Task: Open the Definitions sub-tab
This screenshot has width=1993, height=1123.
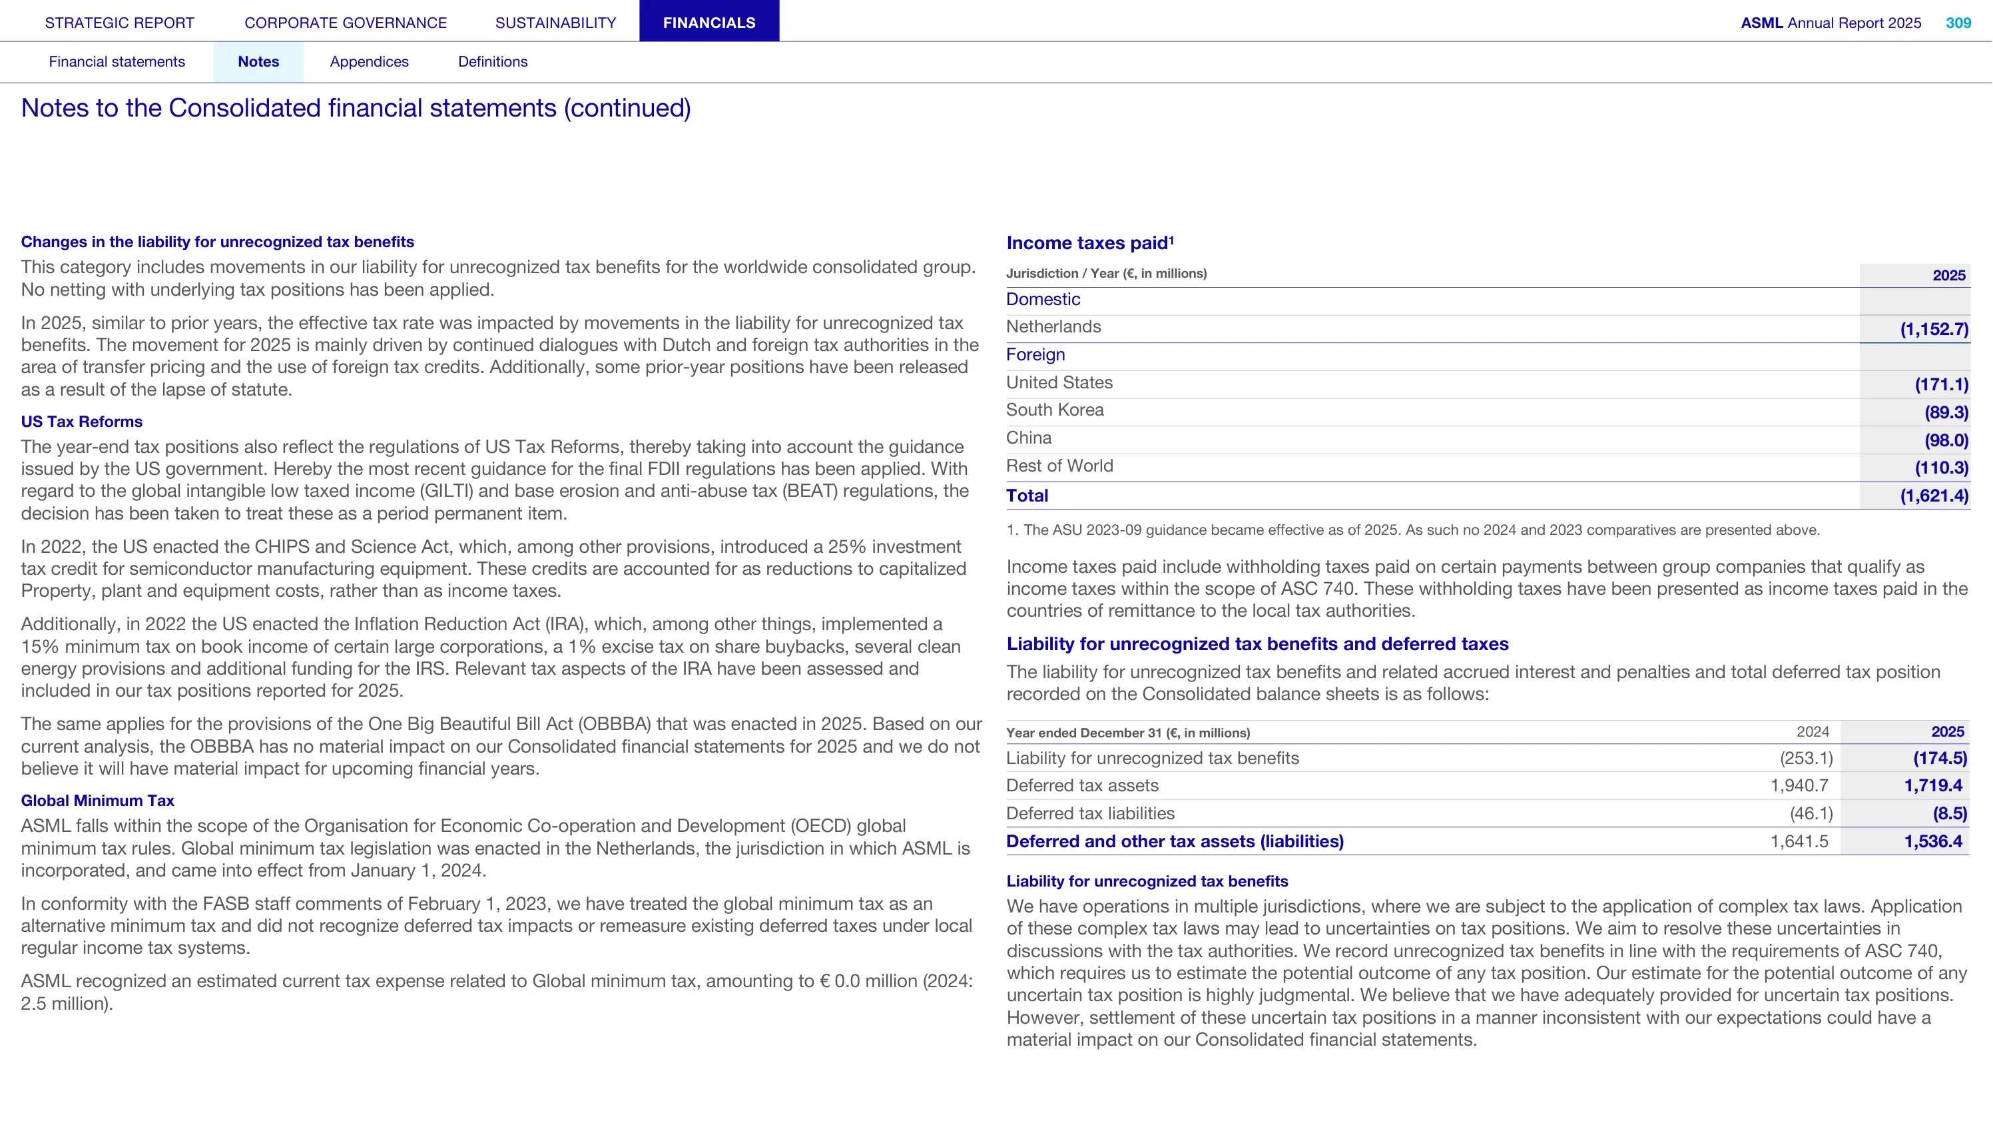Action: 493,62
